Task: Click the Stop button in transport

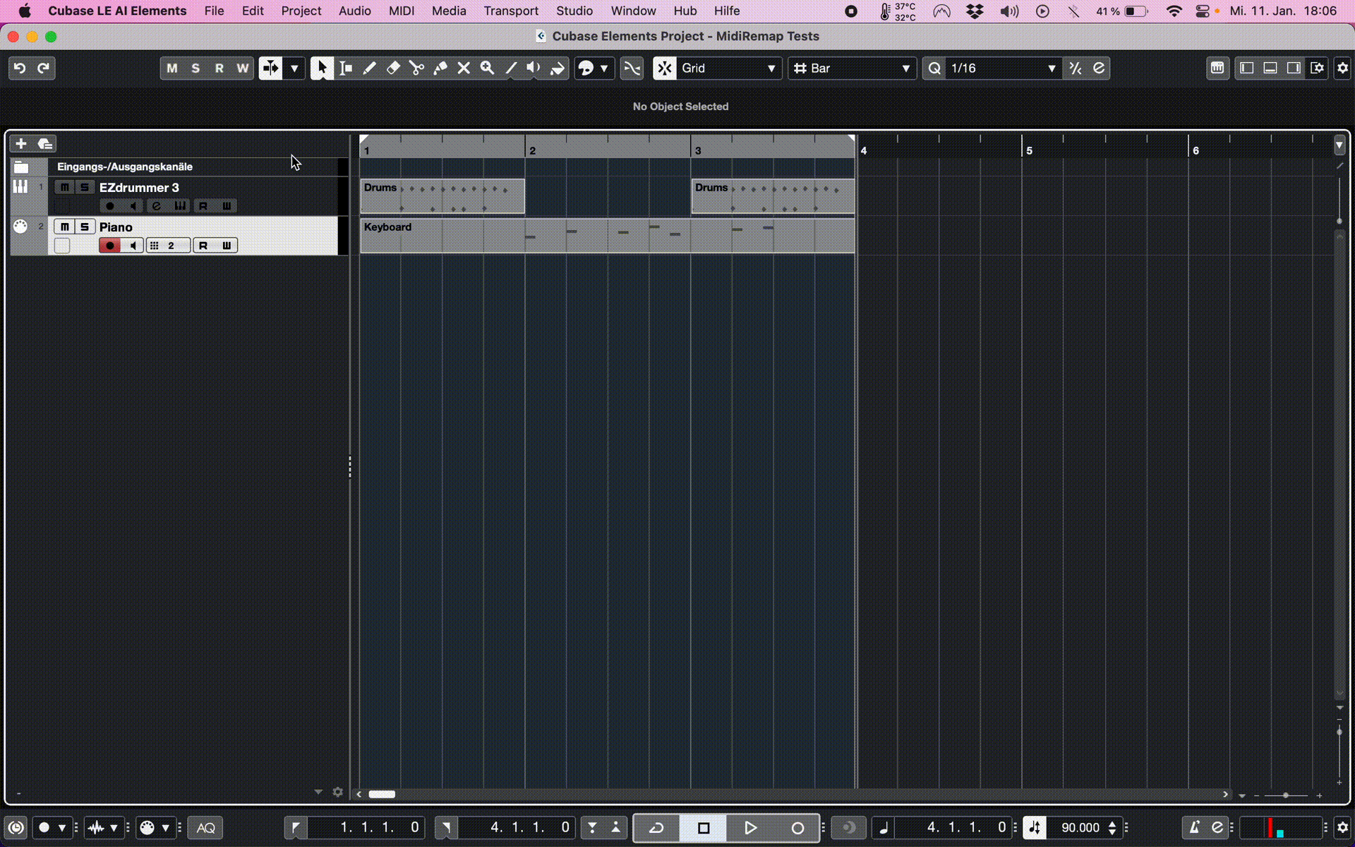Action: click(x=703, y=827)
